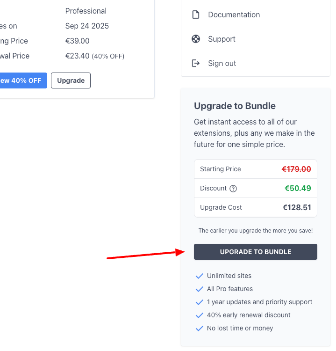Click the strikethrough €179.00 starting price
This screenshot has width=336, height=351.
pyautogui.click(x=296, y=169)
